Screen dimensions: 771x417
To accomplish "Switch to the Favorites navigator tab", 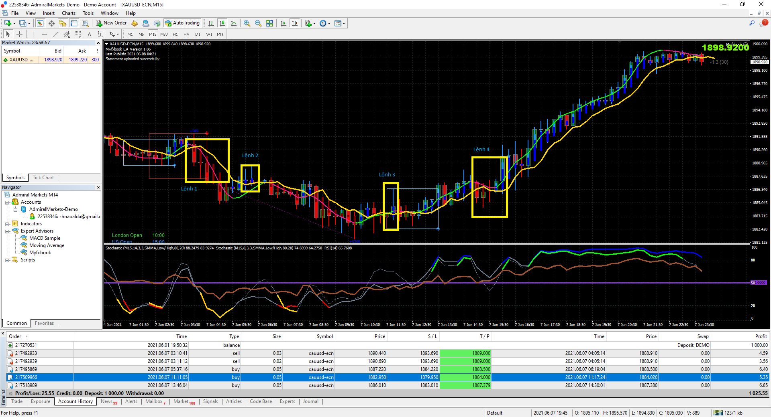I will (44, 323).
